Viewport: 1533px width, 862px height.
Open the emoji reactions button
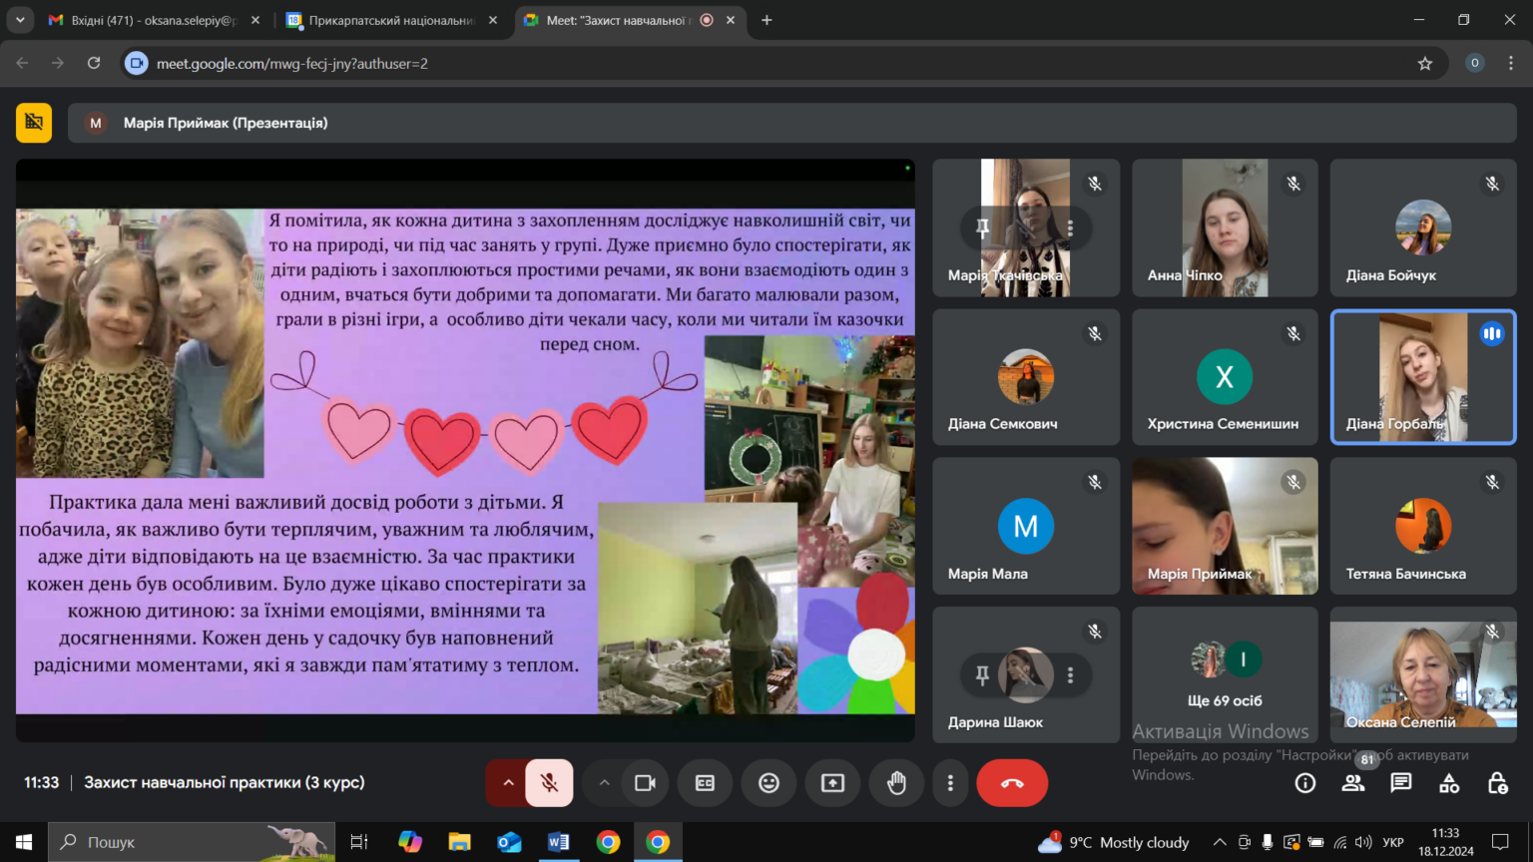coord(768,783)
